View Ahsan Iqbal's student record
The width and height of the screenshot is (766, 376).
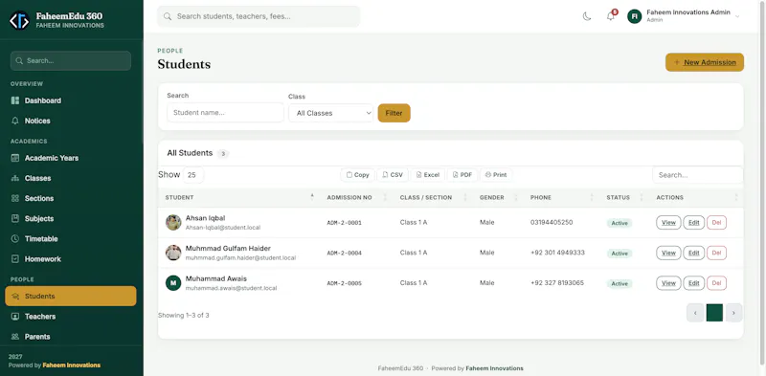668,223
